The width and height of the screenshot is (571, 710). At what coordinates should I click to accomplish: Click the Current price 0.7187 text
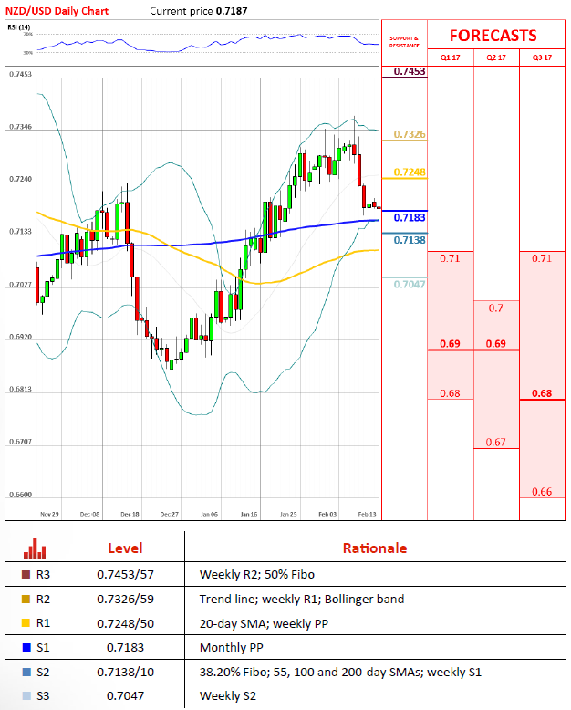click(x=199, y=11)
